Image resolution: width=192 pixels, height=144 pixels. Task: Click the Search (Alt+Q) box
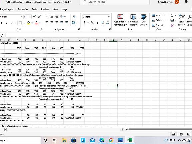114,2
